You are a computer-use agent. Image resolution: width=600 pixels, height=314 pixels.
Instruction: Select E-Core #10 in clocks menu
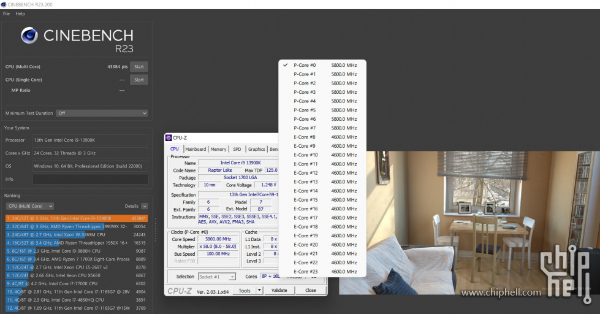[x=322, y=155]
